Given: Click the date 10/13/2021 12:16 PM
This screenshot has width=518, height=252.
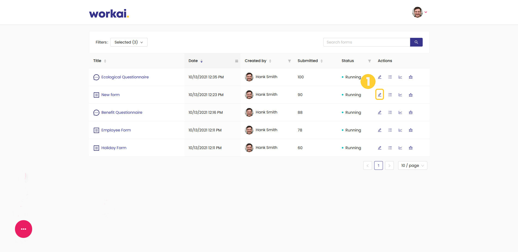Looking at the screenshot, I should 206,112.
